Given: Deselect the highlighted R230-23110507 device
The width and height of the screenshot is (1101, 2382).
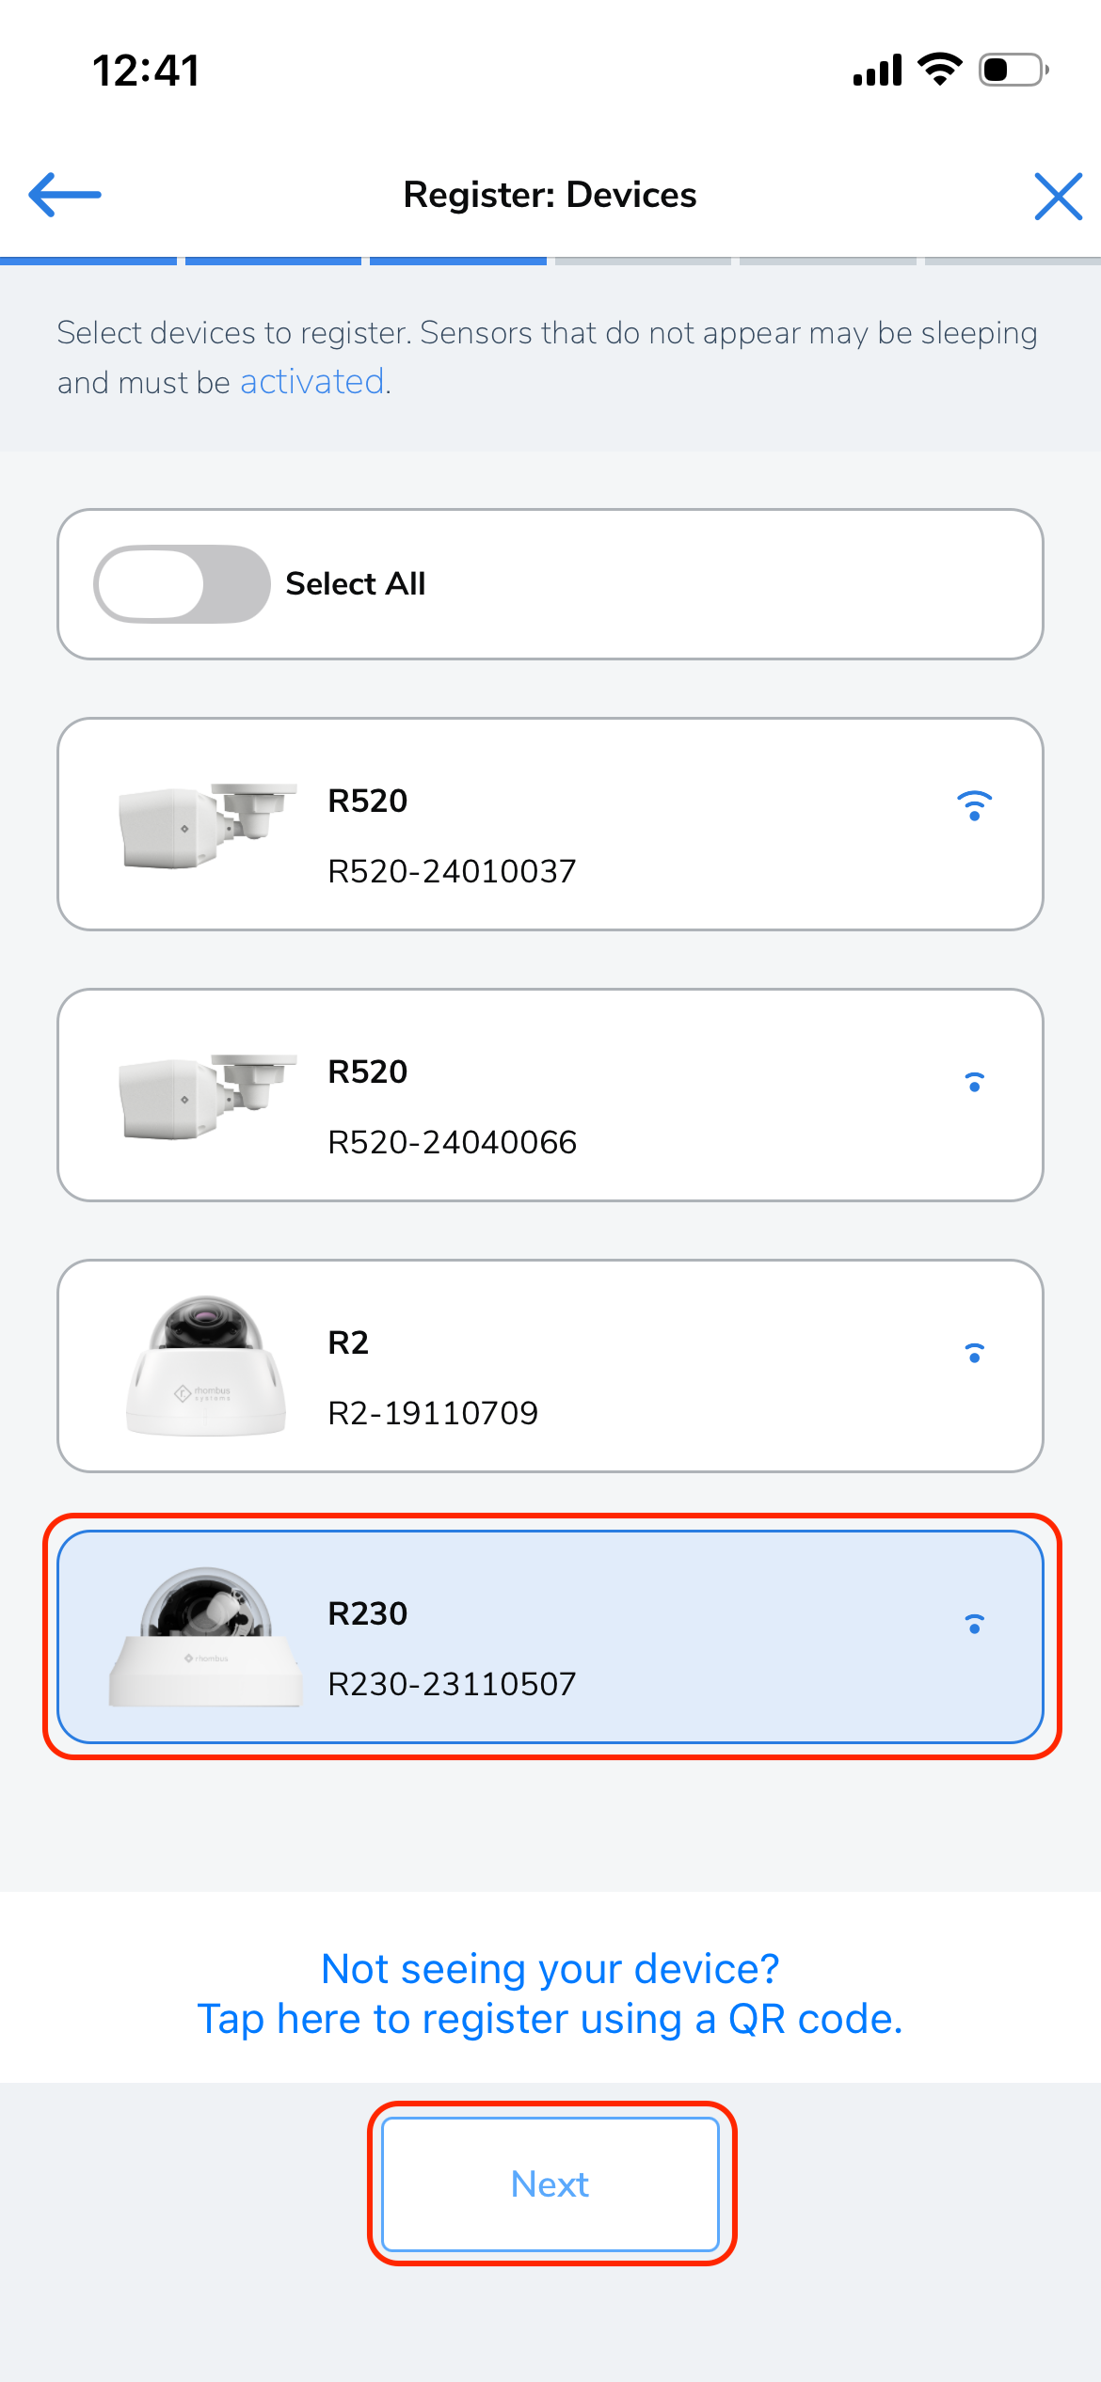Looking at the screenshot, I should click(x=550, y=1637).
